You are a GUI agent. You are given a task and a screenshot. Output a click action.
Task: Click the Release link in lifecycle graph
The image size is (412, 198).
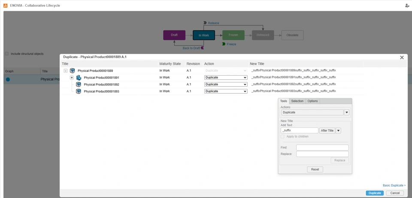point(213,23)
